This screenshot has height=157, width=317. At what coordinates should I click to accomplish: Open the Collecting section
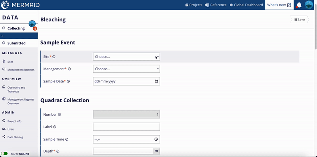16,28
